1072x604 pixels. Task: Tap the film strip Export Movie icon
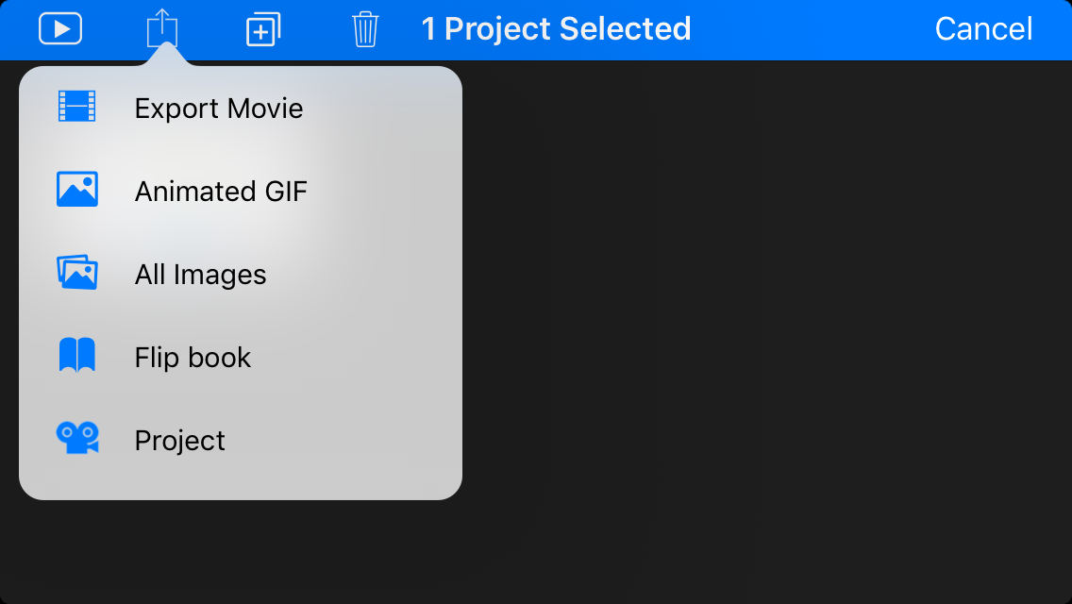(x=76, y=107)
